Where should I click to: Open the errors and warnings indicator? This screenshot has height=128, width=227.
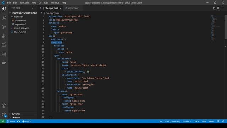[27, 121]
